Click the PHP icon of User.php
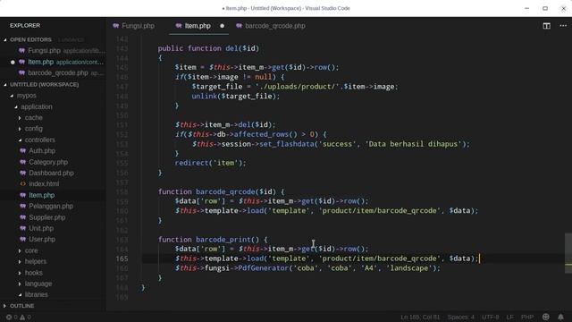This screenshot has height=322, width=572. [x=23, y=240]
